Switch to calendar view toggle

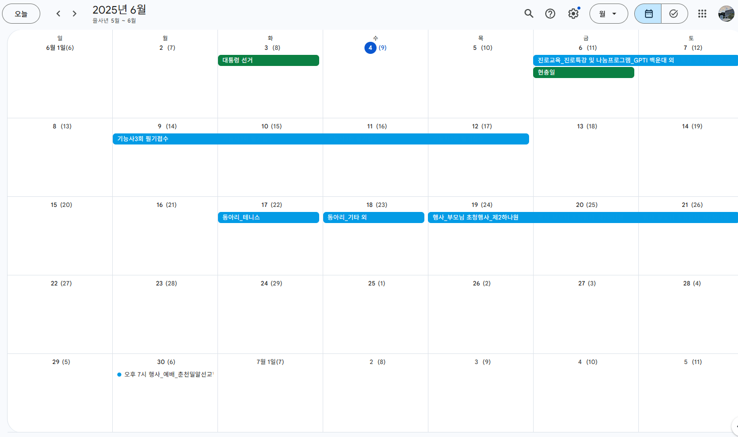pos(648,14)
